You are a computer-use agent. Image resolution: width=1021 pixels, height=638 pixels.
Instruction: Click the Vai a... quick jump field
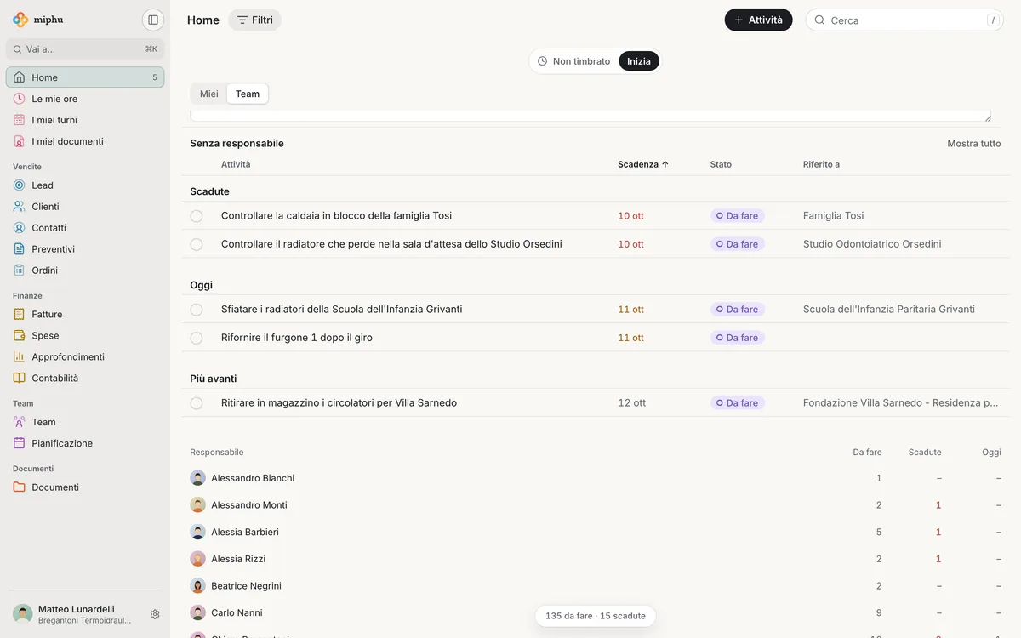click(x=85, y=49)
